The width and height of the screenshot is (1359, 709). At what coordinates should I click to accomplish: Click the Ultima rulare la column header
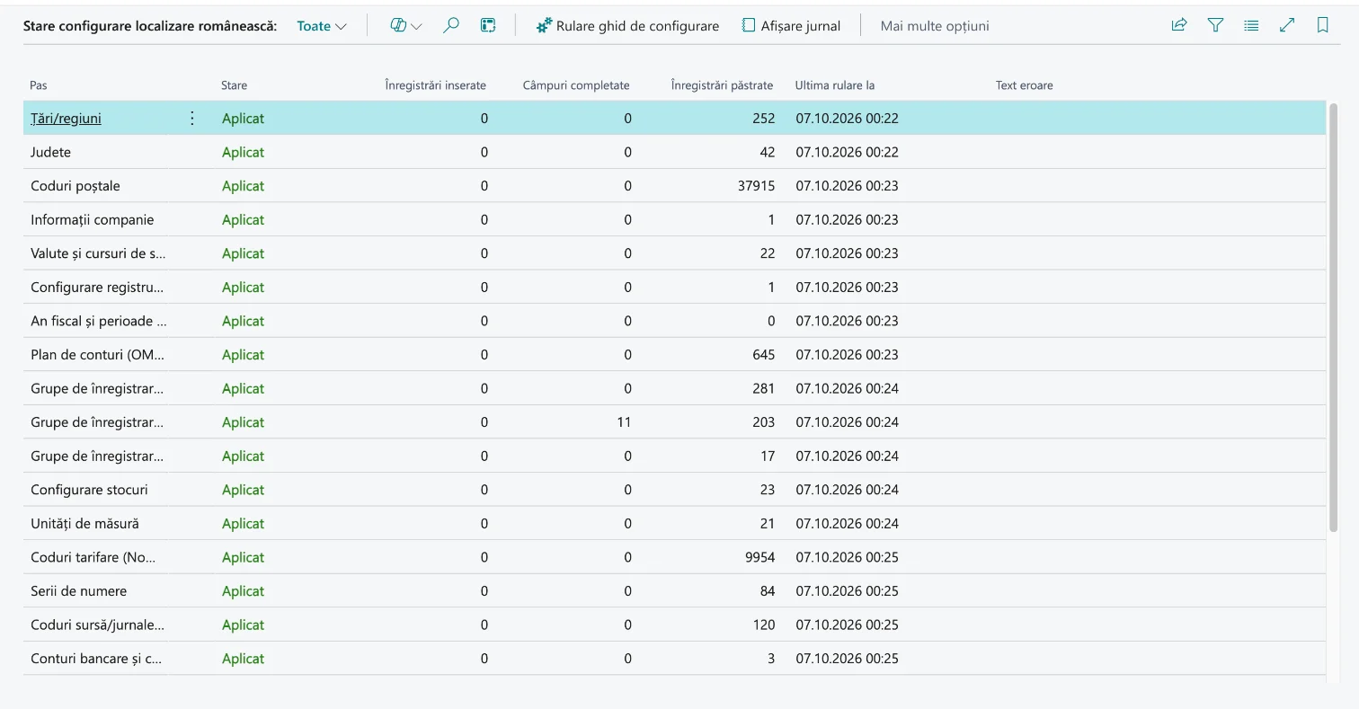835,85
